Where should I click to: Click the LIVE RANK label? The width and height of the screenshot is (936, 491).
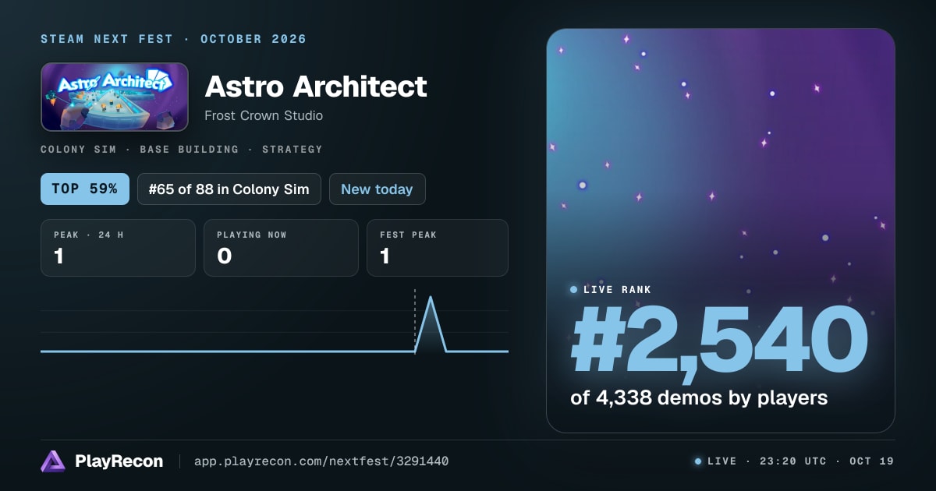point(617,290)
